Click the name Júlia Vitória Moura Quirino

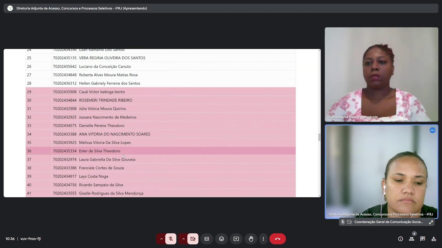point(103,109)
